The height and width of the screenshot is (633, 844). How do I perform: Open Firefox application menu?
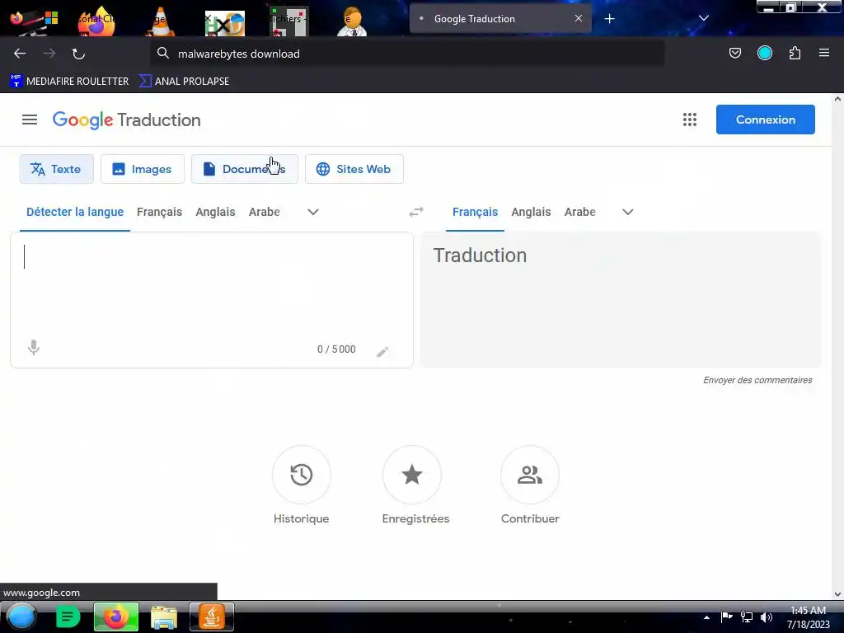pyautogui.click(x=823, y=53)
